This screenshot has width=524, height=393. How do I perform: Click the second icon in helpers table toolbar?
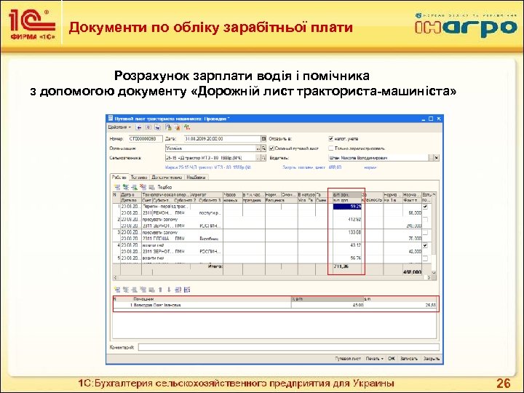pos(126,290)
